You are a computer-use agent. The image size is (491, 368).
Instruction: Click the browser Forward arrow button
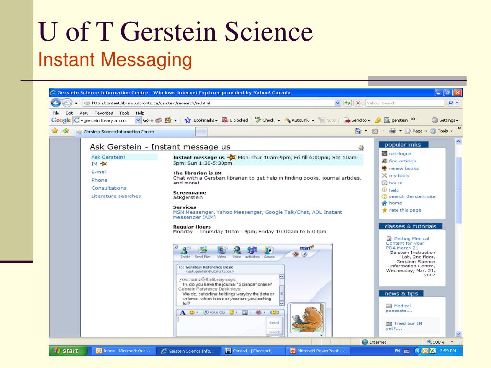click(67, 103)
